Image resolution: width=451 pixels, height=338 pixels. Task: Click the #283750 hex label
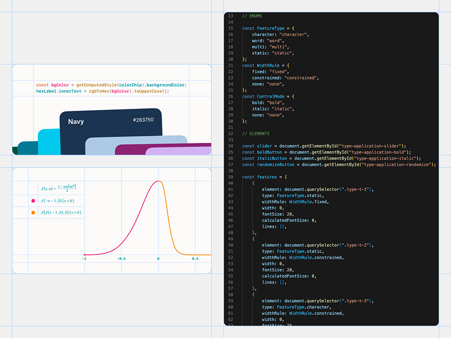coord(143,120)
